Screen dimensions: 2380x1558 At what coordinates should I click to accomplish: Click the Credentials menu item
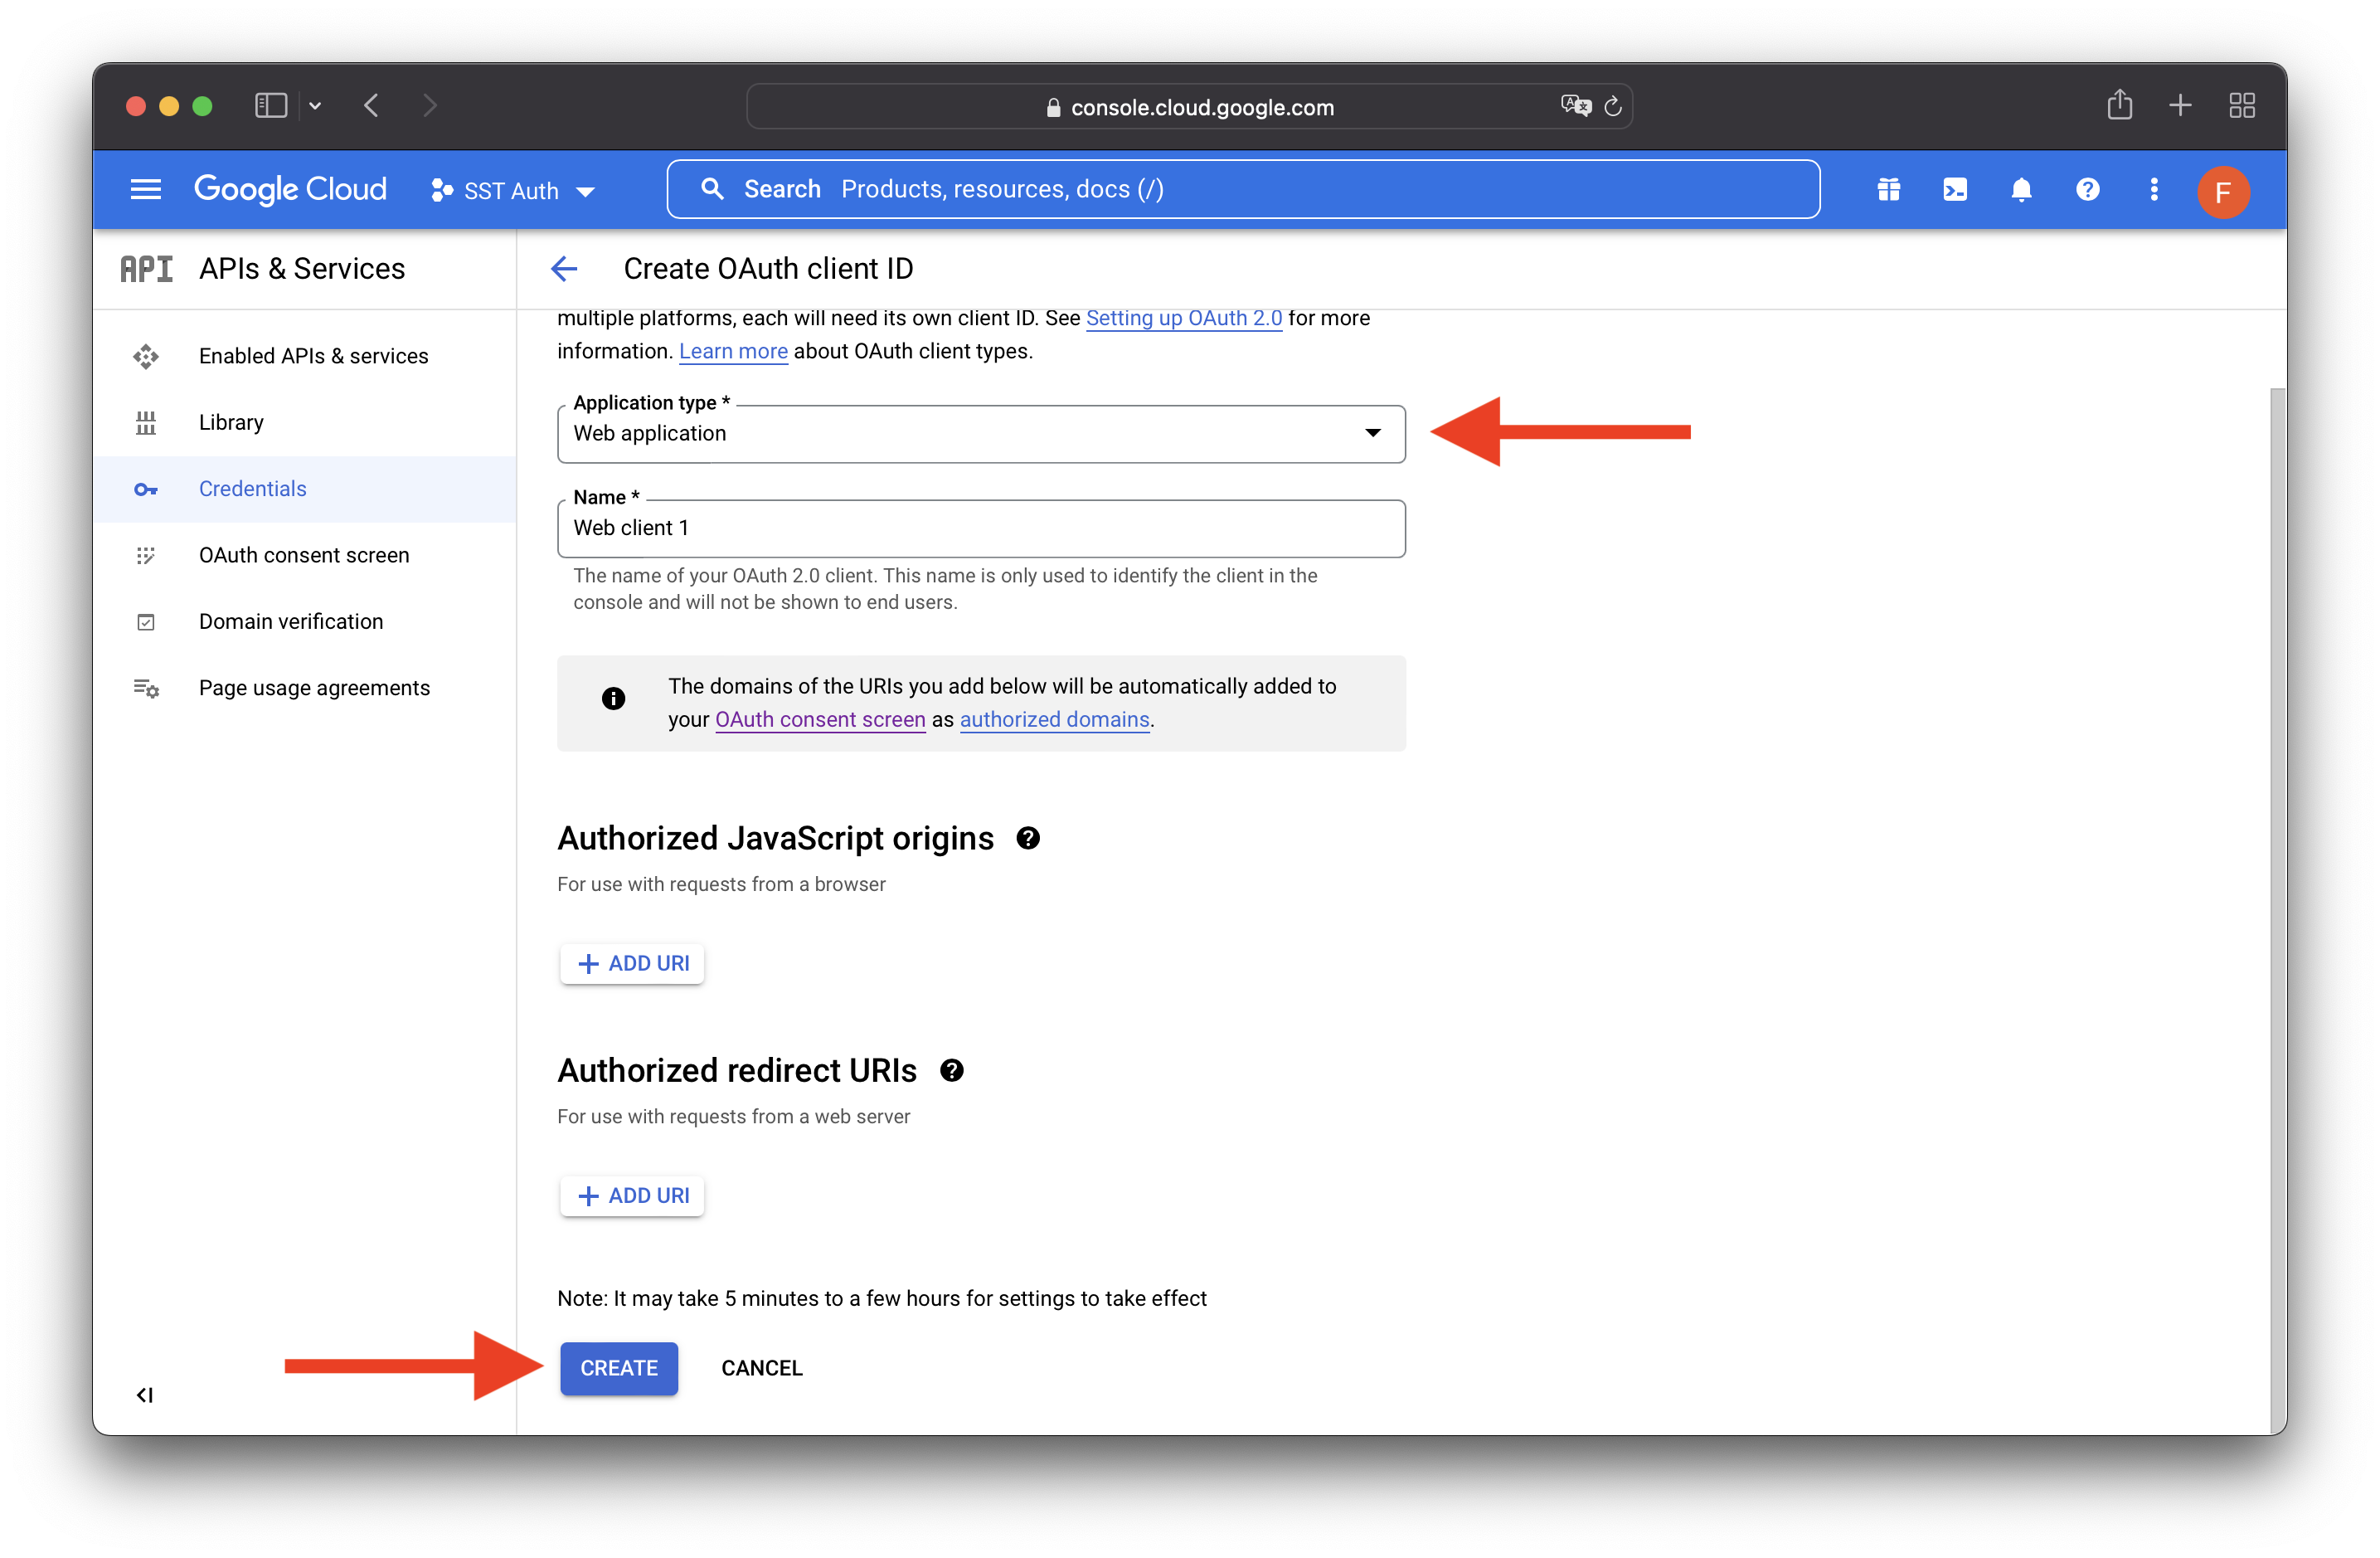252,487
